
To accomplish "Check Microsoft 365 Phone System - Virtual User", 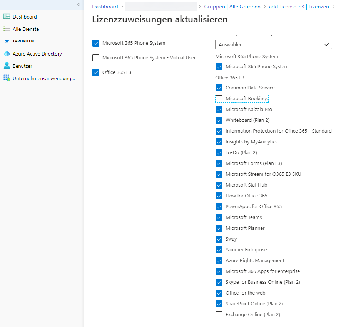I will coord(96,58).
